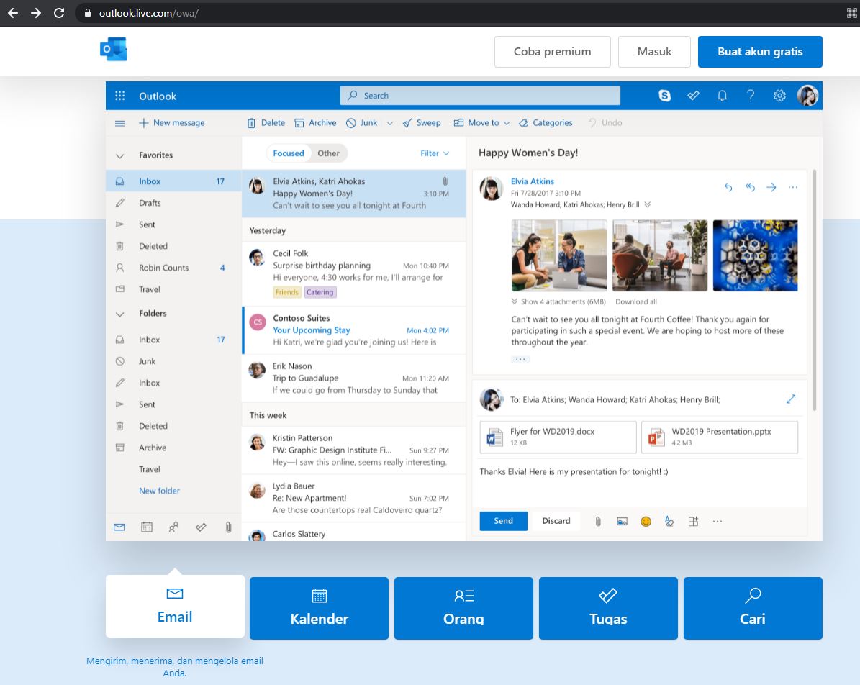Screen dimensions: 860x685
Task: Click the New folder link
Action: click(159, 491)
